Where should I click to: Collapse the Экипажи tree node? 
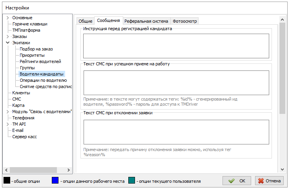(x=8, y=43)
